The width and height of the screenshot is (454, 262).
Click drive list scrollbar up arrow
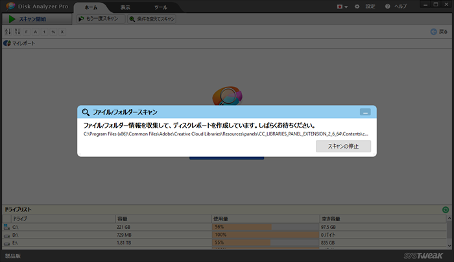[x=449, y=218]
